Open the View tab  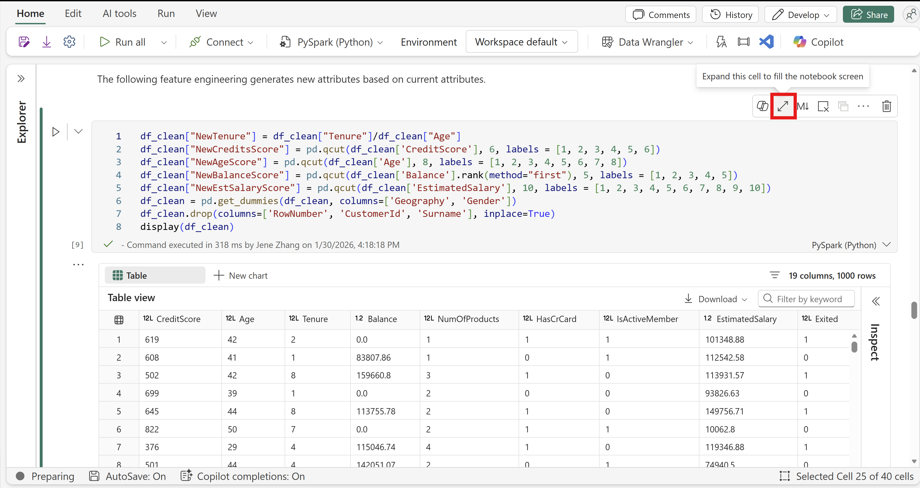pos(206,14)
